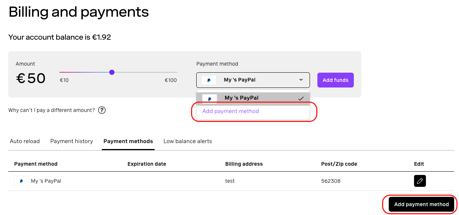
Task: Click the amount slider handle
Action: click(112, 72)
